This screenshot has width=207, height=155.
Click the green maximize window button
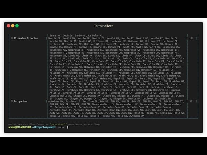tap(17, 26)
